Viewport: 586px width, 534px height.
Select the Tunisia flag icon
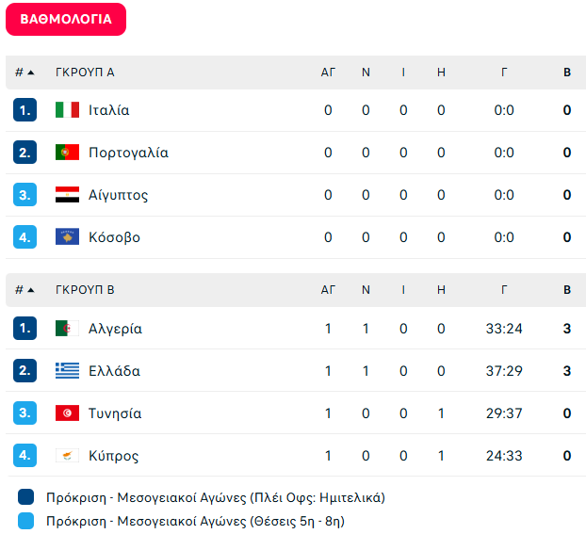point(67,413)
